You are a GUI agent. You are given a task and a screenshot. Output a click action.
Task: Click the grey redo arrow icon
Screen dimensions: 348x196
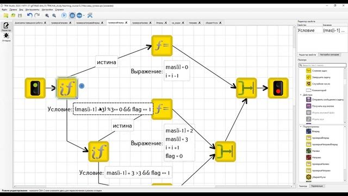(x=37, y=15)
